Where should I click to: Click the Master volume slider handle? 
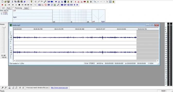4,27
